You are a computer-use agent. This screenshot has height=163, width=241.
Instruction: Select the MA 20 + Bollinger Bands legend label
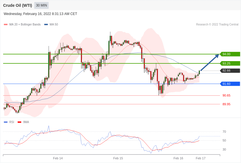coord(25,25)
